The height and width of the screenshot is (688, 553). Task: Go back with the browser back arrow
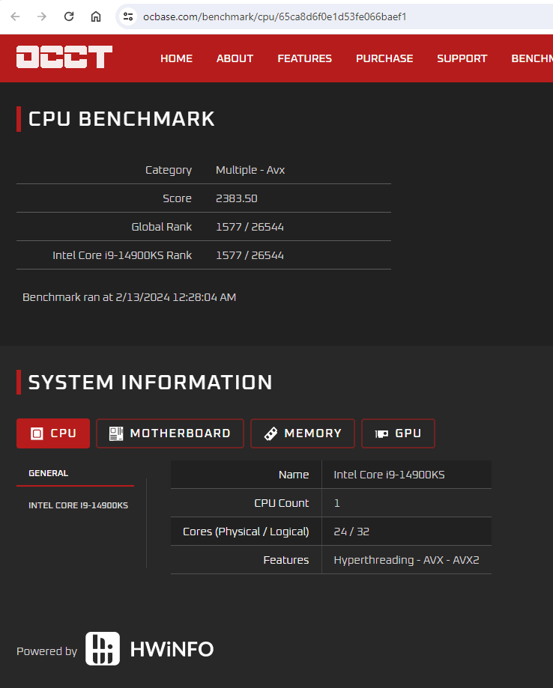(16, 16)
